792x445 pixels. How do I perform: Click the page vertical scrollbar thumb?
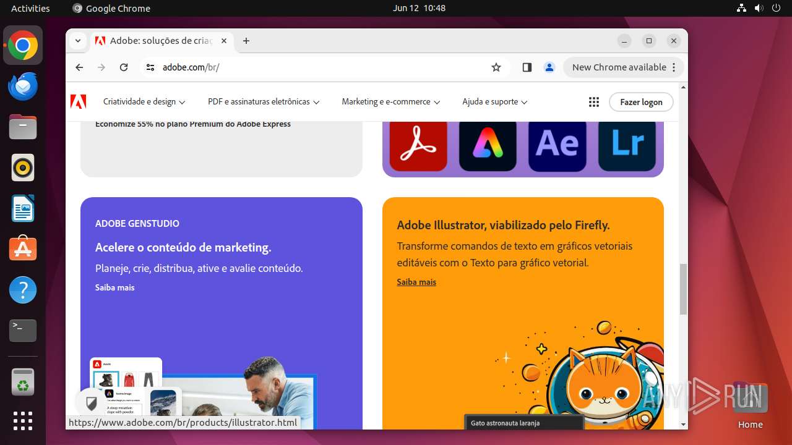coord(683,289)
